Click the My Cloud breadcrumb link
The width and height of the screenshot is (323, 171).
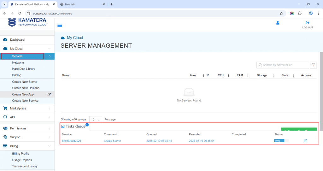(75, 38)
